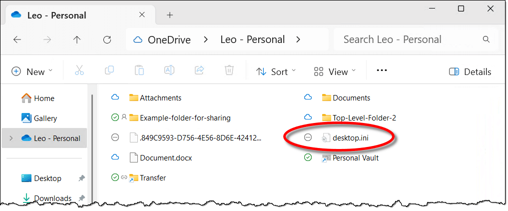508x211 pixels.
Task: Navigate back with the Back arrow
Action: [17, 40]
